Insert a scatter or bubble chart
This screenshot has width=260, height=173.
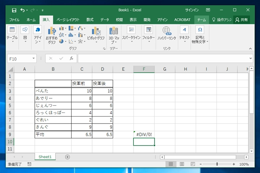coord(72,41)
